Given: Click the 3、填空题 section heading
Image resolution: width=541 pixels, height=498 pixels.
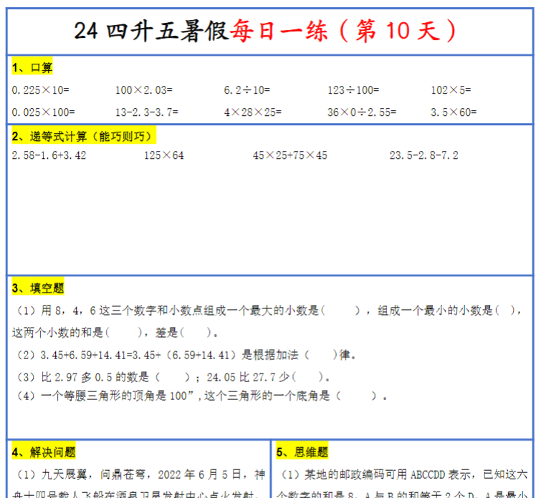Looking at the screenshot, I should 38,288.
